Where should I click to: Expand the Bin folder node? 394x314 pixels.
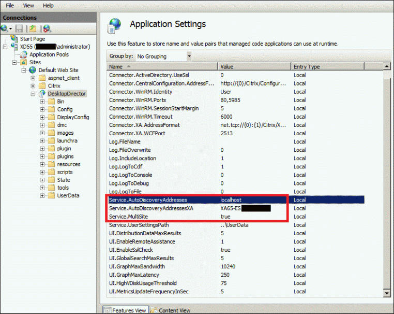pyautogui.click(x=42, y=102)
